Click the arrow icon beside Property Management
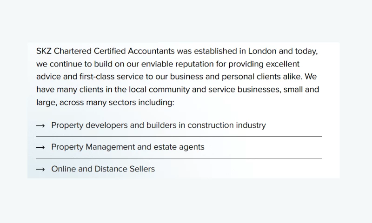 [x=40, y=147]
